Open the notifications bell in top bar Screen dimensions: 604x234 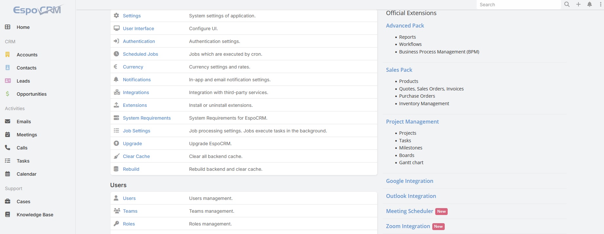[x=590, y=4]
